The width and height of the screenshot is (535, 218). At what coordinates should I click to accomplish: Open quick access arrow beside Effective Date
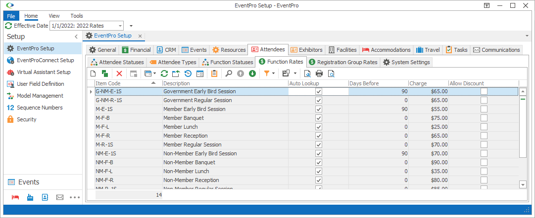131,26
